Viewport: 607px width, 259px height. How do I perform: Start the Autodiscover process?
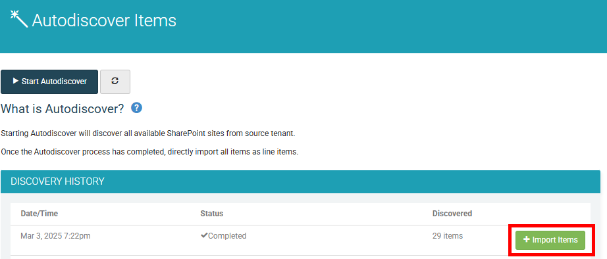coord(49,82)
